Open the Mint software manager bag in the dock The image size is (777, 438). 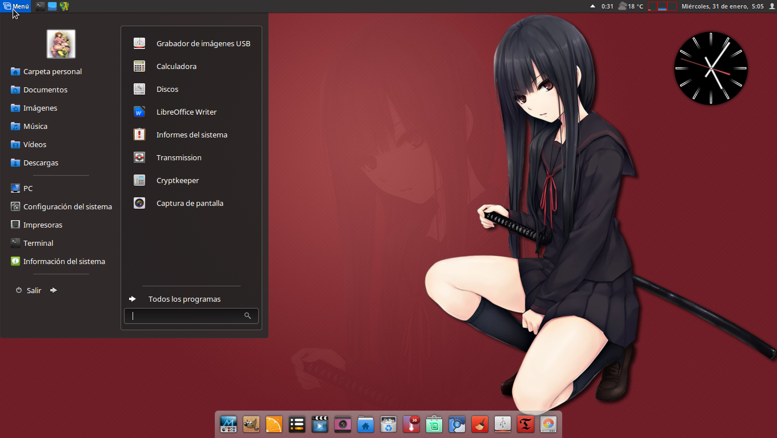434,424
